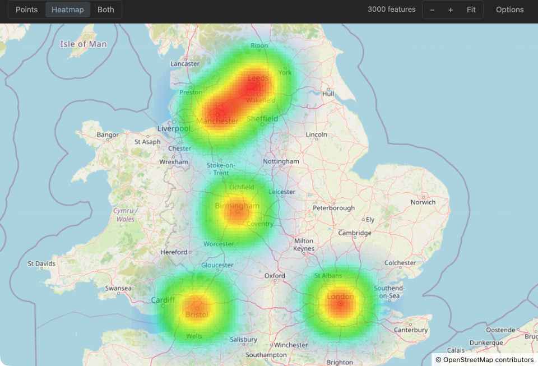Click the Lancaster map label
The image size is (538, 366).
coord(184,64)
